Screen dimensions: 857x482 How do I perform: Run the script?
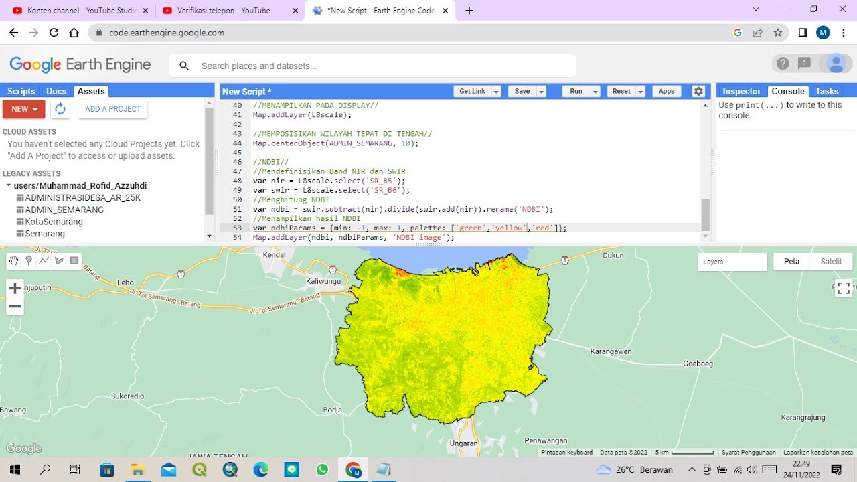pyautogui.click(x=576, y=92)
